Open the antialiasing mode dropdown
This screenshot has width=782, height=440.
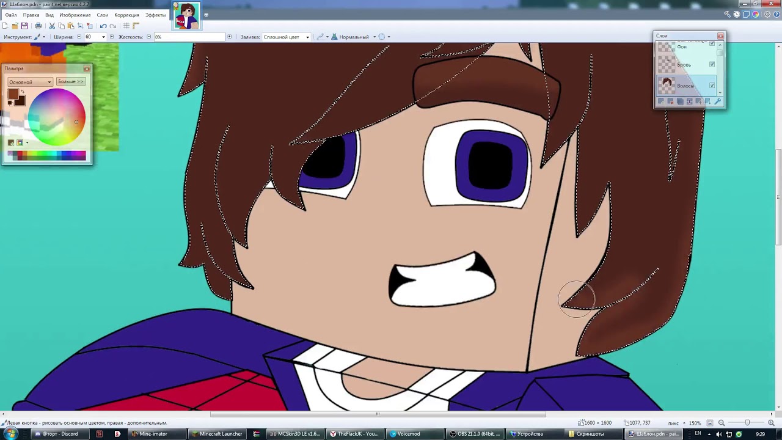click(x=323, y=37)
